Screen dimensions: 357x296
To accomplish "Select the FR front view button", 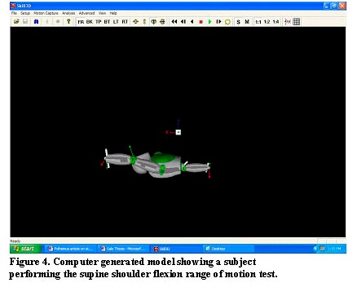I will pyautogui.click(x=81, y=22).
